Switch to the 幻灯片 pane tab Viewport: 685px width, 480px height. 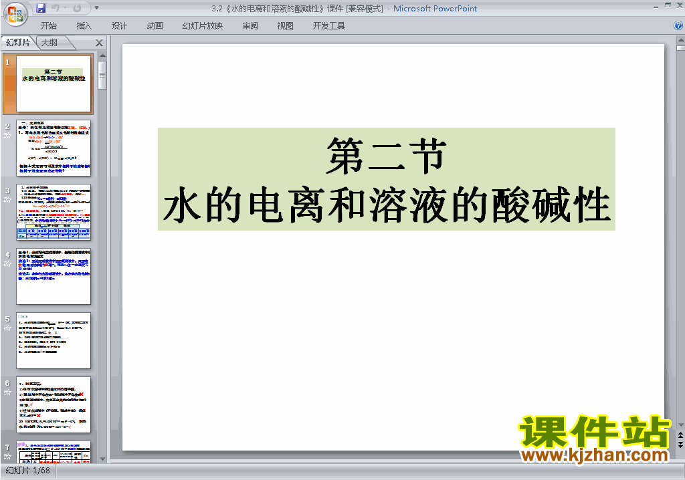pyautogui.click(x=18, y=42)
